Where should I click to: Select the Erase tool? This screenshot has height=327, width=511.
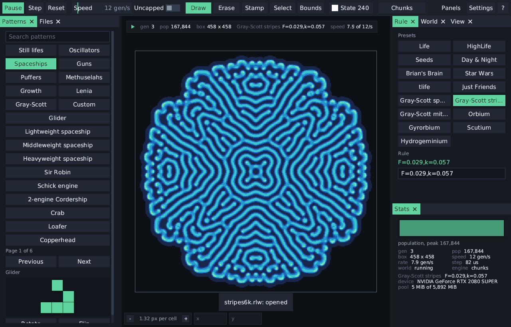(x=226, y=8)
